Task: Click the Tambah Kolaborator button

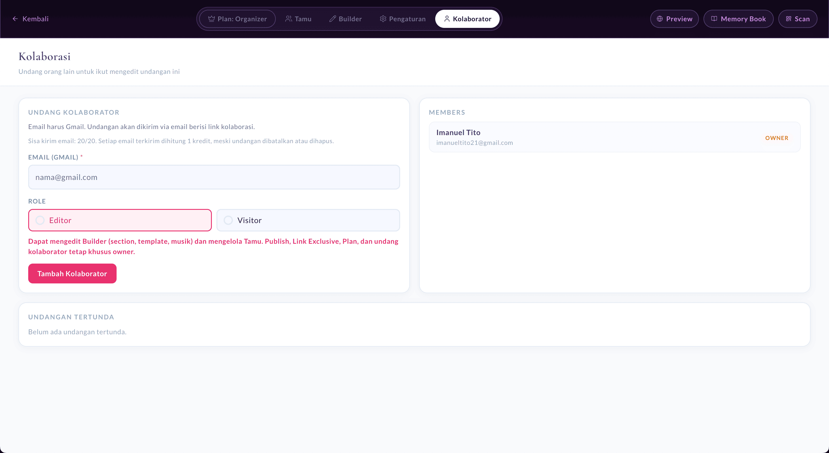Action: [x=73, y=274]
